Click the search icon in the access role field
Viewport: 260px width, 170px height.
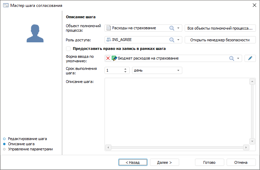[172, 40]
